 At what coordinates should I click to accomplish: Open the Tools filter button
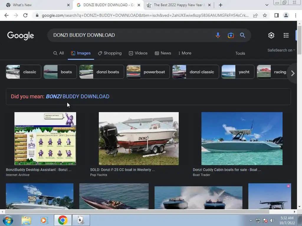[x=240, y=54]
